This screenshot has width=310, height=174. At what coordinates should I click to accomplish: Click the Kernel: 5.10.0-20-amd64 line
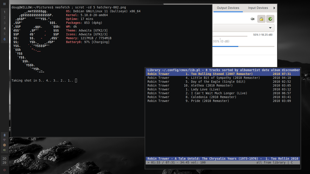pos(87,15)
